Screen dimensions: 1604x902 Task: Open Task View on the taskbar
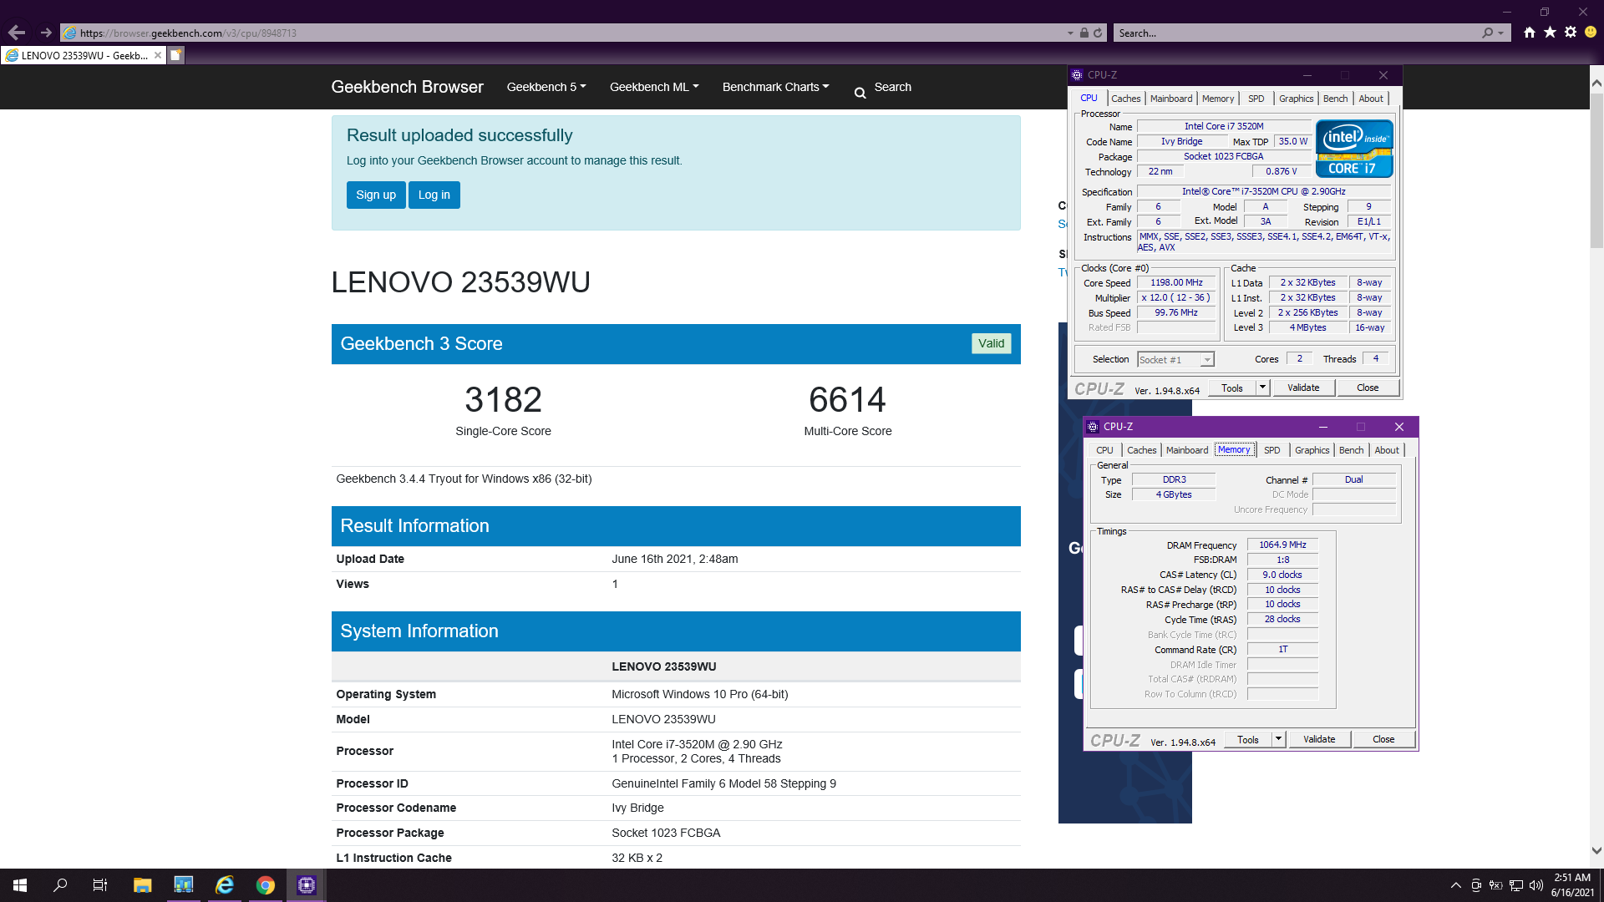(100, 885)
